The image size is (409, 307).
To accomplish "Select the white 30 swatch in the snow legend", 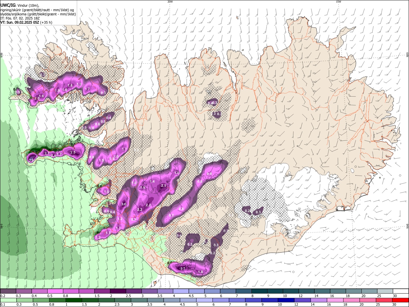I will point(401,291).
